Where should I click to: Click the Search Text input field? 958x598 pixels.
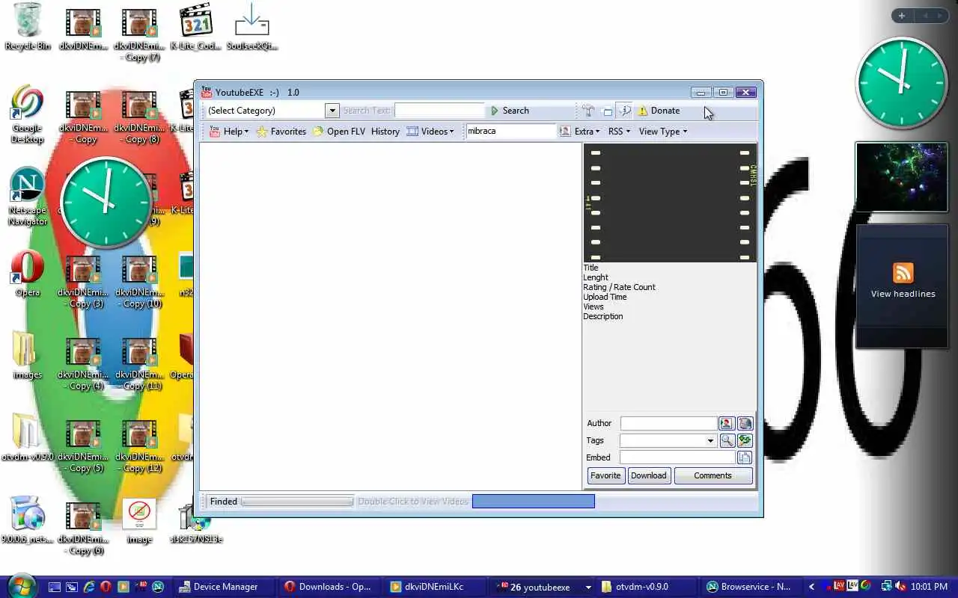coord(439,111)
